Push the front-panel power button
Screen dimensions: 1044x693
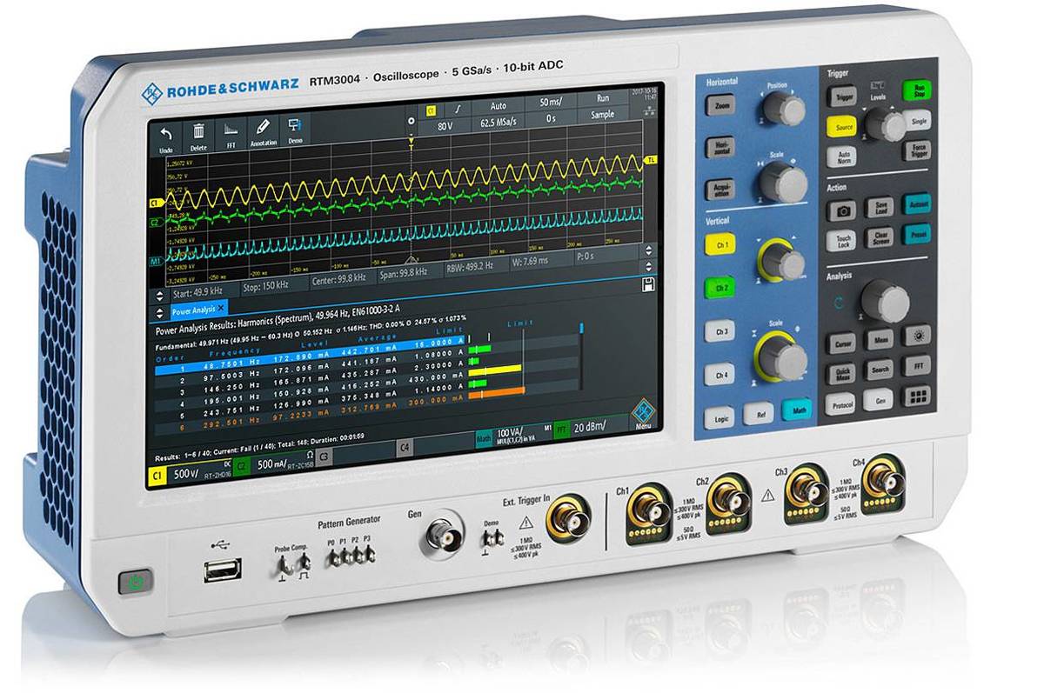[135, 580]
